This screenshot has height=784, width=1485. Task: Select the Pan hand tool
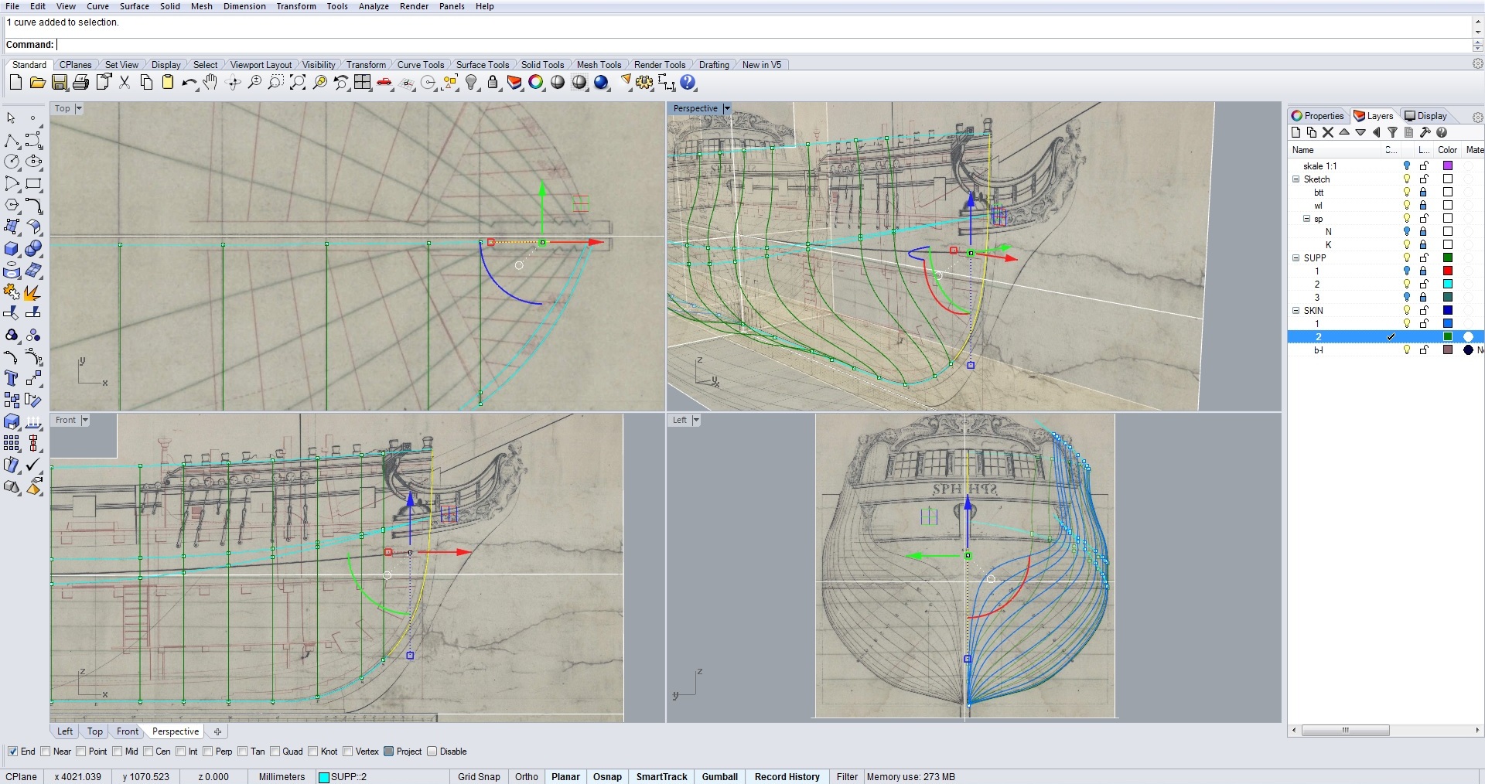pyautogui.click(x=210, y=83)
